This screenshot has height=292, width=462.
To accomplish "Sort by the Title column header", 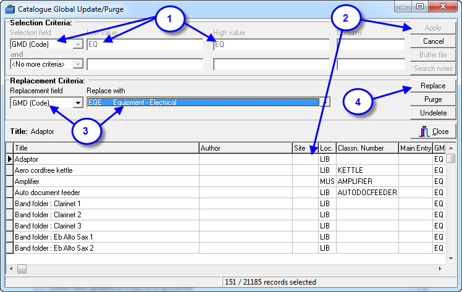I will (x=105, y=148).
